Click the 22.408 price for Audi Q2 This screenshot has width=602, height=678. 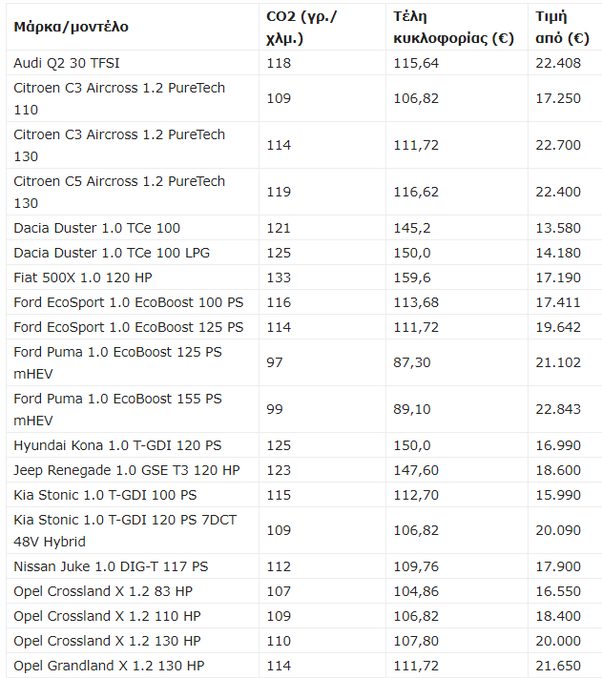(x=562, y=63)
